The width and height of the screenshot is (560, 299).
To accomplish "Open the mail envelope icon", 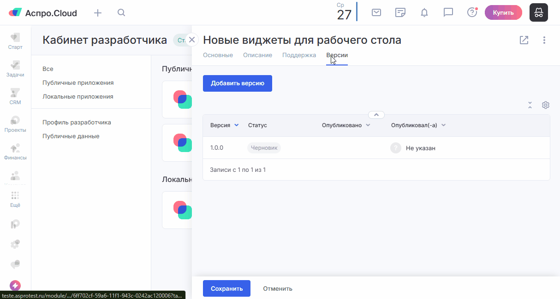I will [x=376, y=12].
